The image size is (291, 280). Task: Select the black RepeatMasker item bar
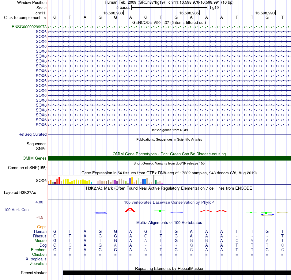click(177, 273)
